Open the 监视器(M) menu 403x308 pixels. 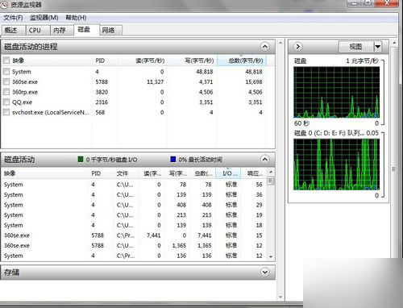(x=44, y=18)
